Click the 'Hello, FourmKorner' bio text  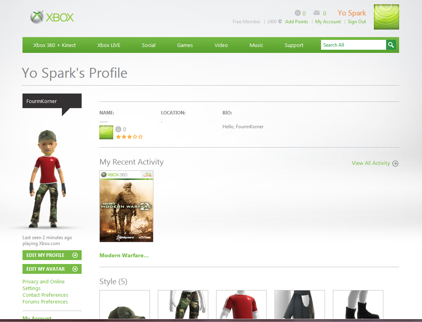pyautogui.click(x=243, y=127)
